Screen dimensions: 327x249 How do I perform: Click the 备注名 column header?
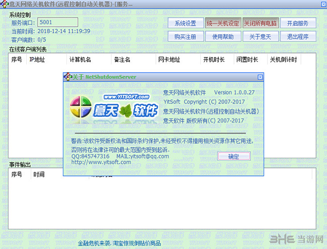pyautogui.click(x=133, y=60)
